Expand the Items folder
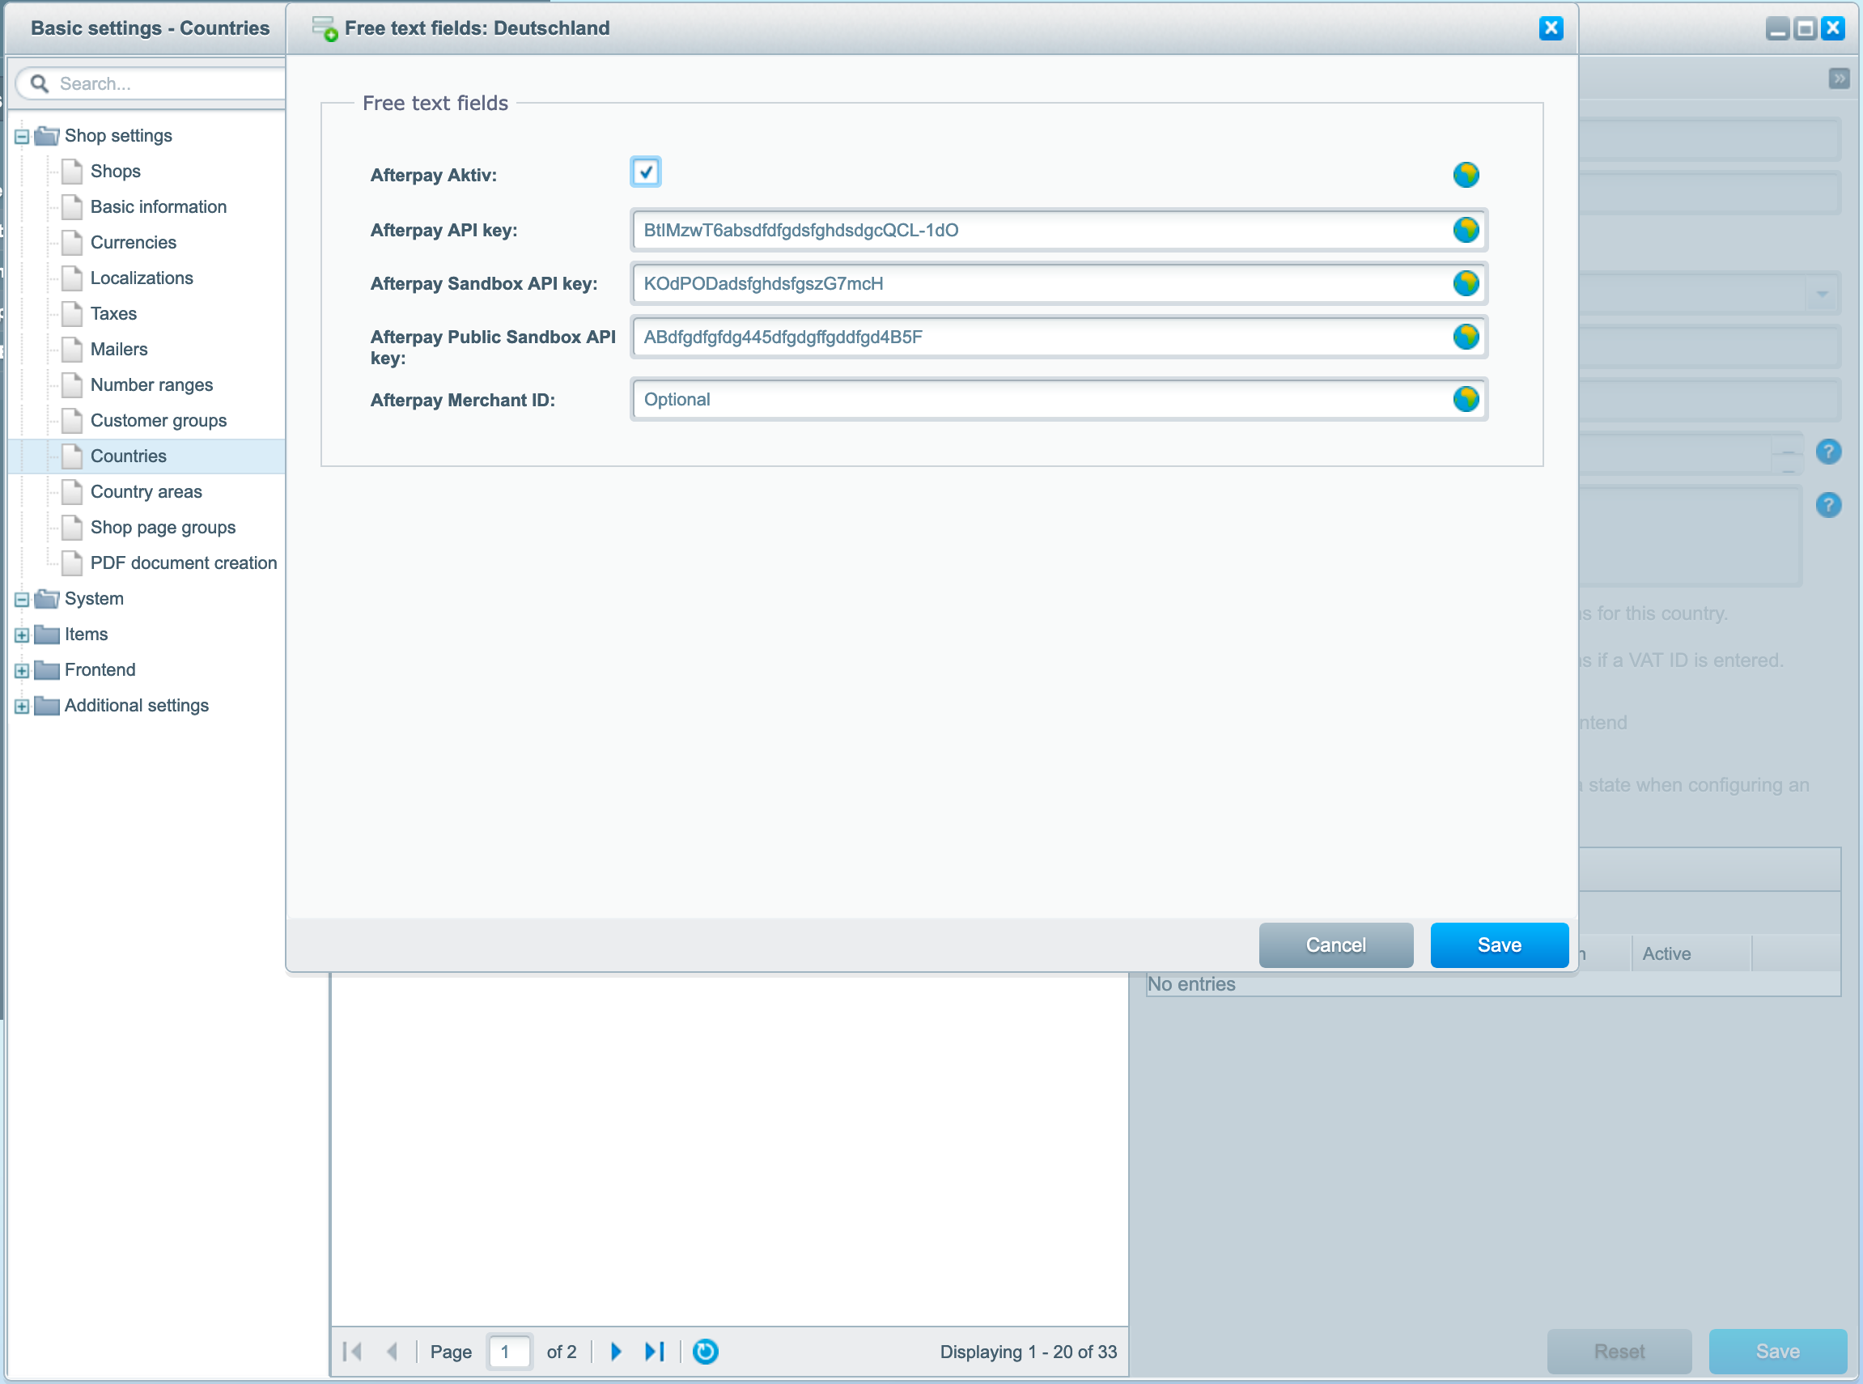Viewport: 1863px width, 1384px height. coord(22,635)
